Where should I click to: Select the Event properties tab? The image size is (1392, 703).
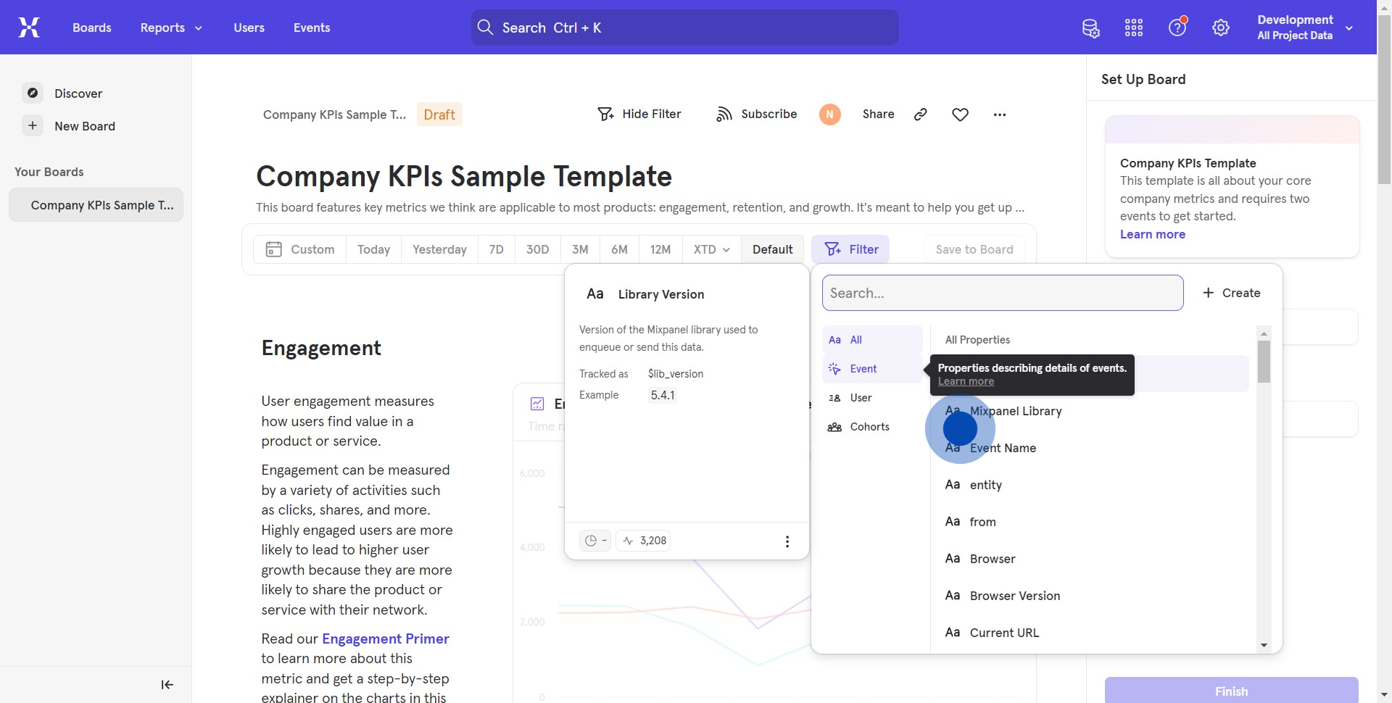(863, 369)
